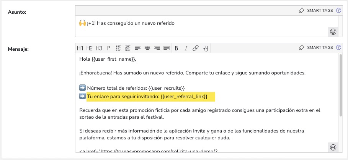Open Smart Tags for the Asunto field
348x160 pixels.
pyautogui.click(x=316, y=10)
